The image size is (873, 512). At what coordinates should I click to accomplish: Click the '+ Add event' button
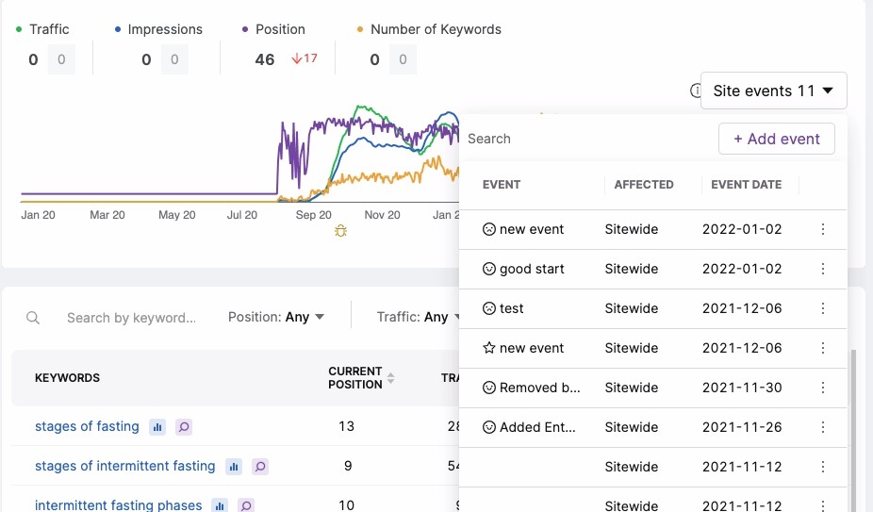click(x=776, y=139)
